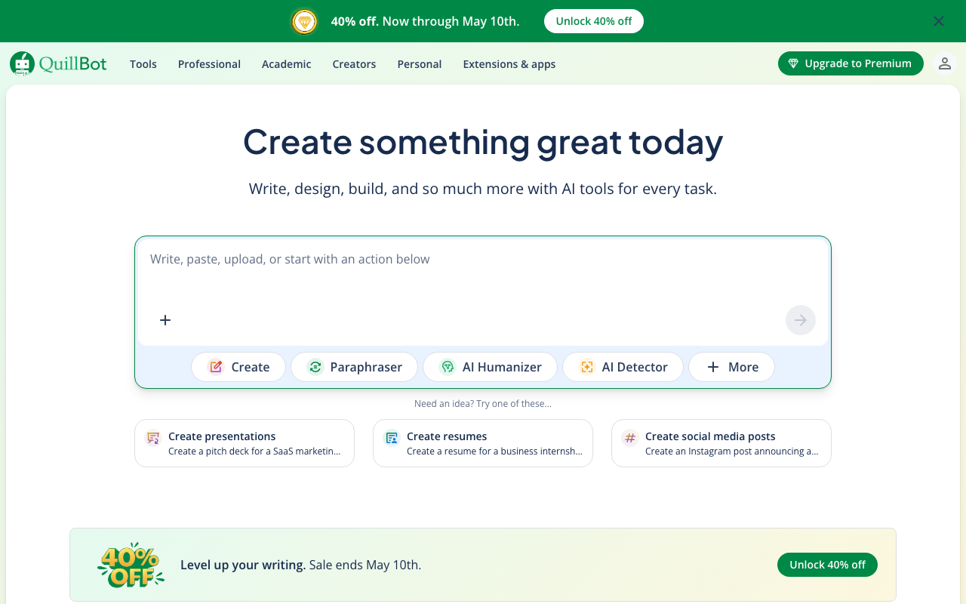
Task: Click 'Create an Instagram post announcing' text
Action: pyautogui.click(x=732, y=451)
